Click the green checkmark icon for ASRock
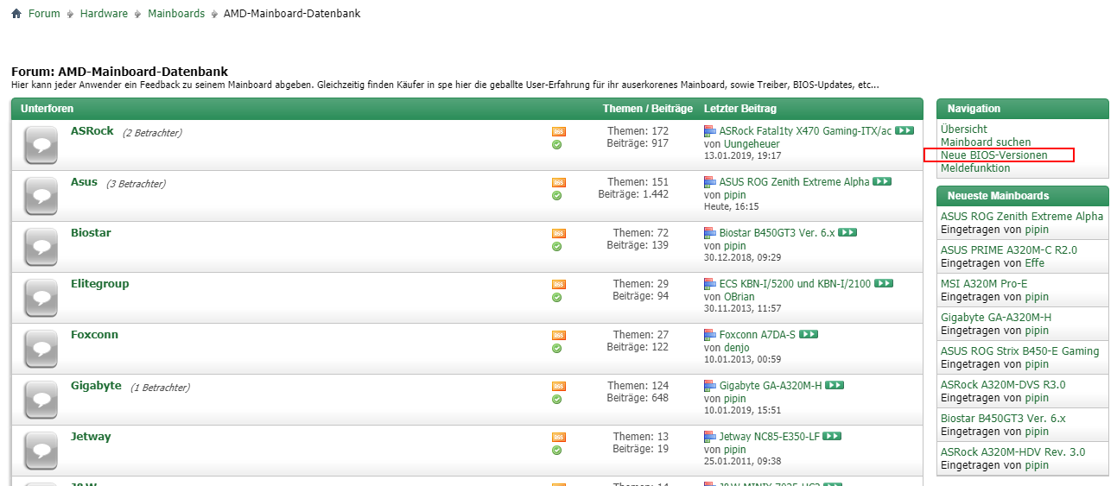Screen dimensions: 1117x486 click(557, 145)
